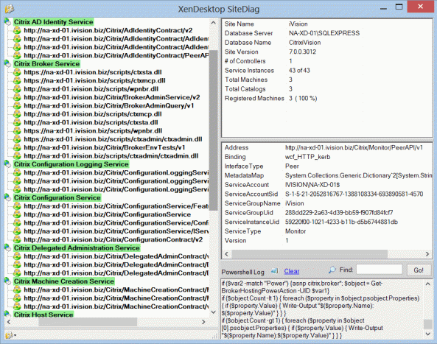Image resolution: width=437 pixels, height=344 pixels.
Task: Minimize the XenDesktop SiteDiag window
Action: pyautogui.click(x=383, y=8)
